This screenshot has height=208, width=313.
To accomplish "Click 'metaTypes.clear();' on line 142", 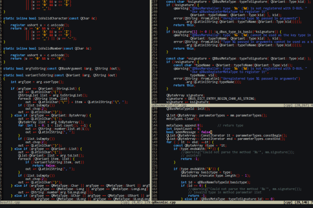I will tap(183, 119).
